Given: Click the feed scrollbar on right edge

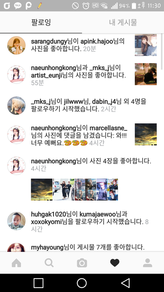Looking at the screenshot, I should click(x=162, y=52).
